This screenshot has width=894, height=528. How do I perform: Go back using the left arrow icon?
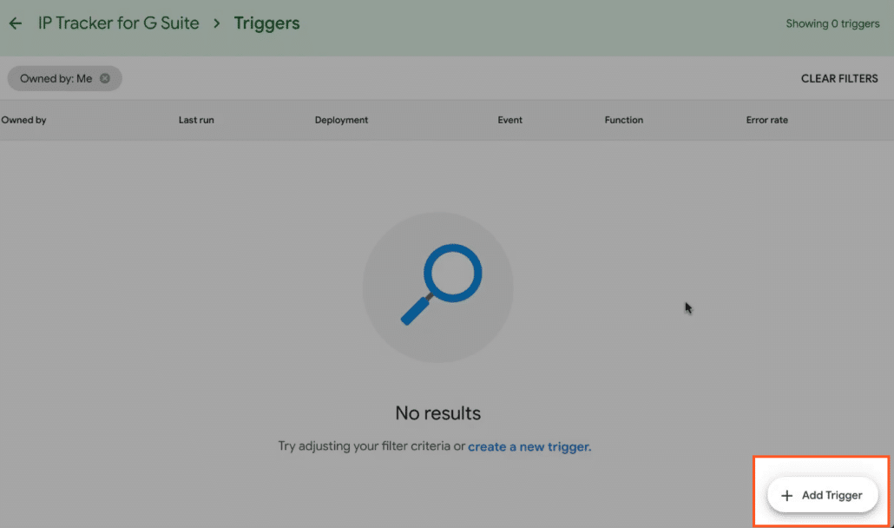click(16, 23)
